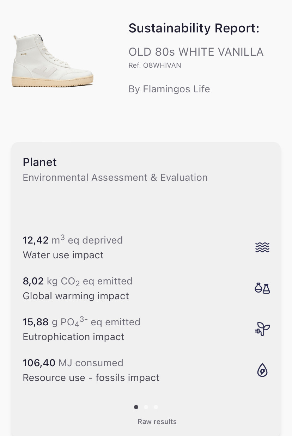Screen dimensions: 292x436
Task: Go to the second carousel page dot
Action: (146, 407)
